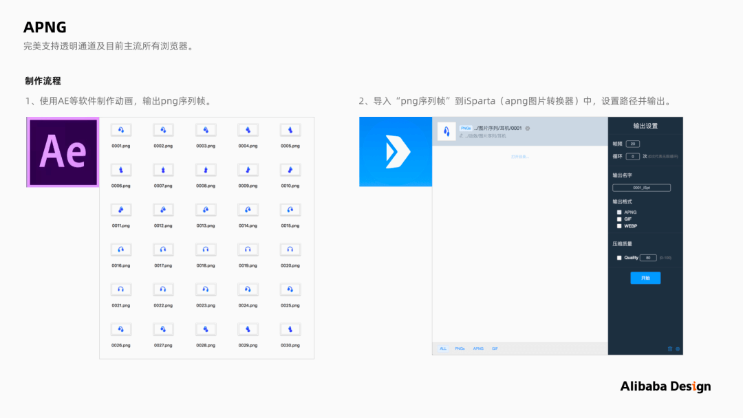Click the 0019.png file name label
The height and width of the screenshot is (418, 743).
(x=248, y=265)
